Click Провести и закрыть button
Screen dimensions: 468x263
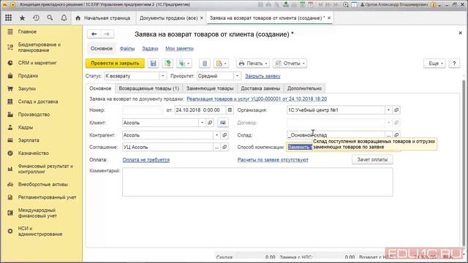(115, 64)
